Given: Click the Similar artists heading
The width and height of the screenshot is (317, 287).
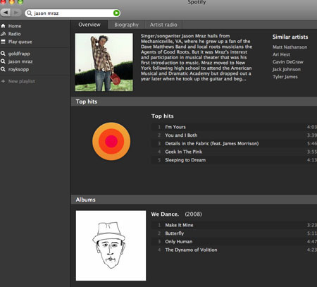Looking at the screenshot, I should point(290,37).
